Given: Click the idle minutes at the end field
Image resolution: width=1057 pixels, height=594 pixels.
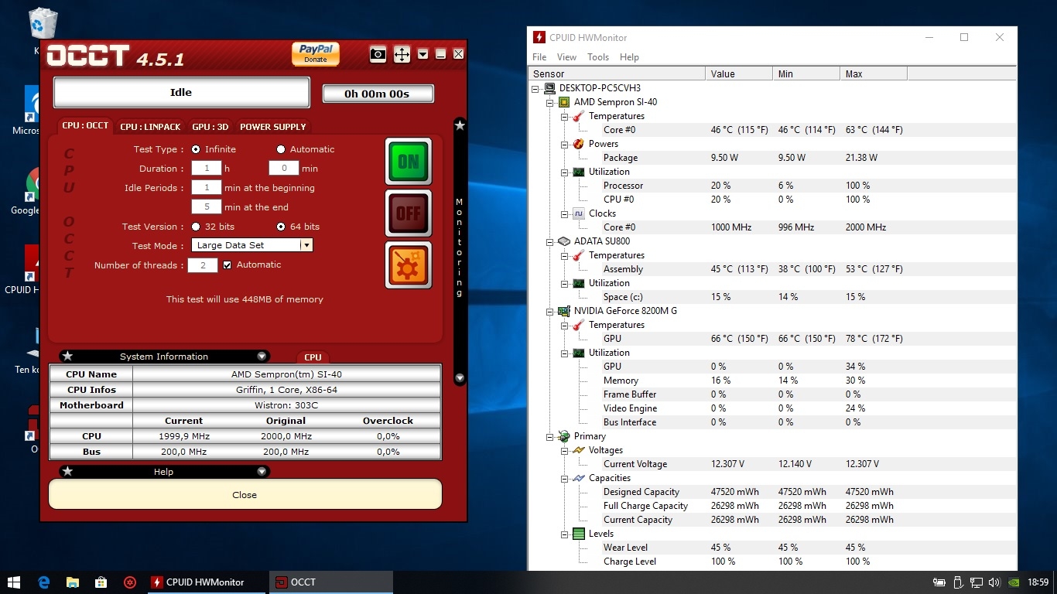Looking at the screenshot, I should pyautogui.click(x=207, y=207).
